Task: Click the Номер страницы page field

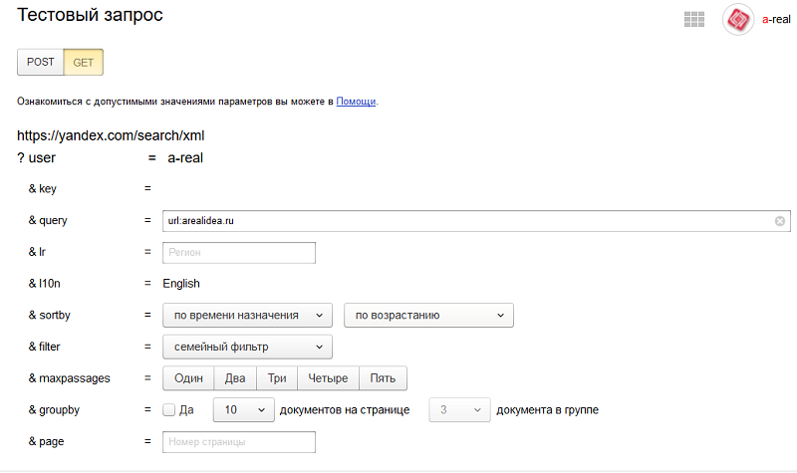Action: pyautogui.click(x=239, y=442)
